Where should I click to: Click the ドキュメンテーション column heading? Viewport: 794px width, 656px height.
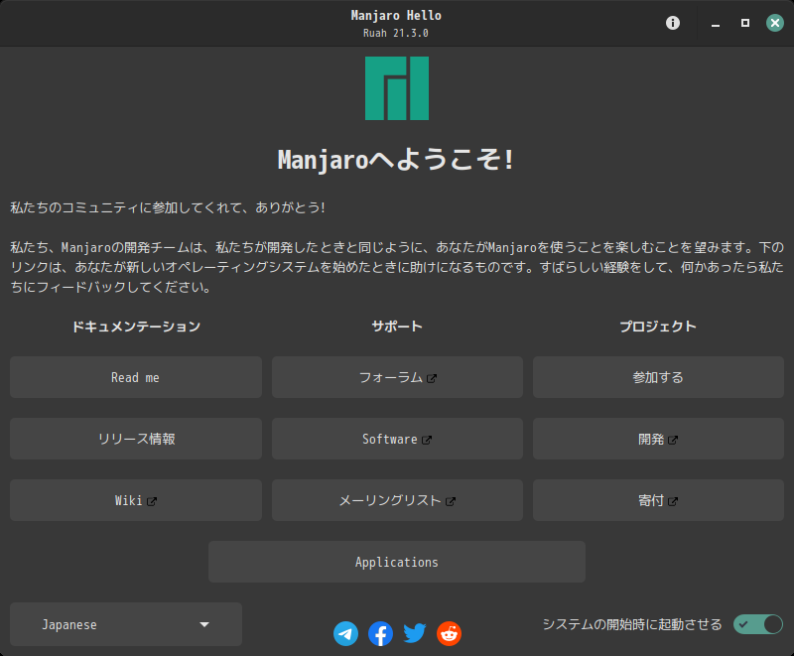point(136,327)
